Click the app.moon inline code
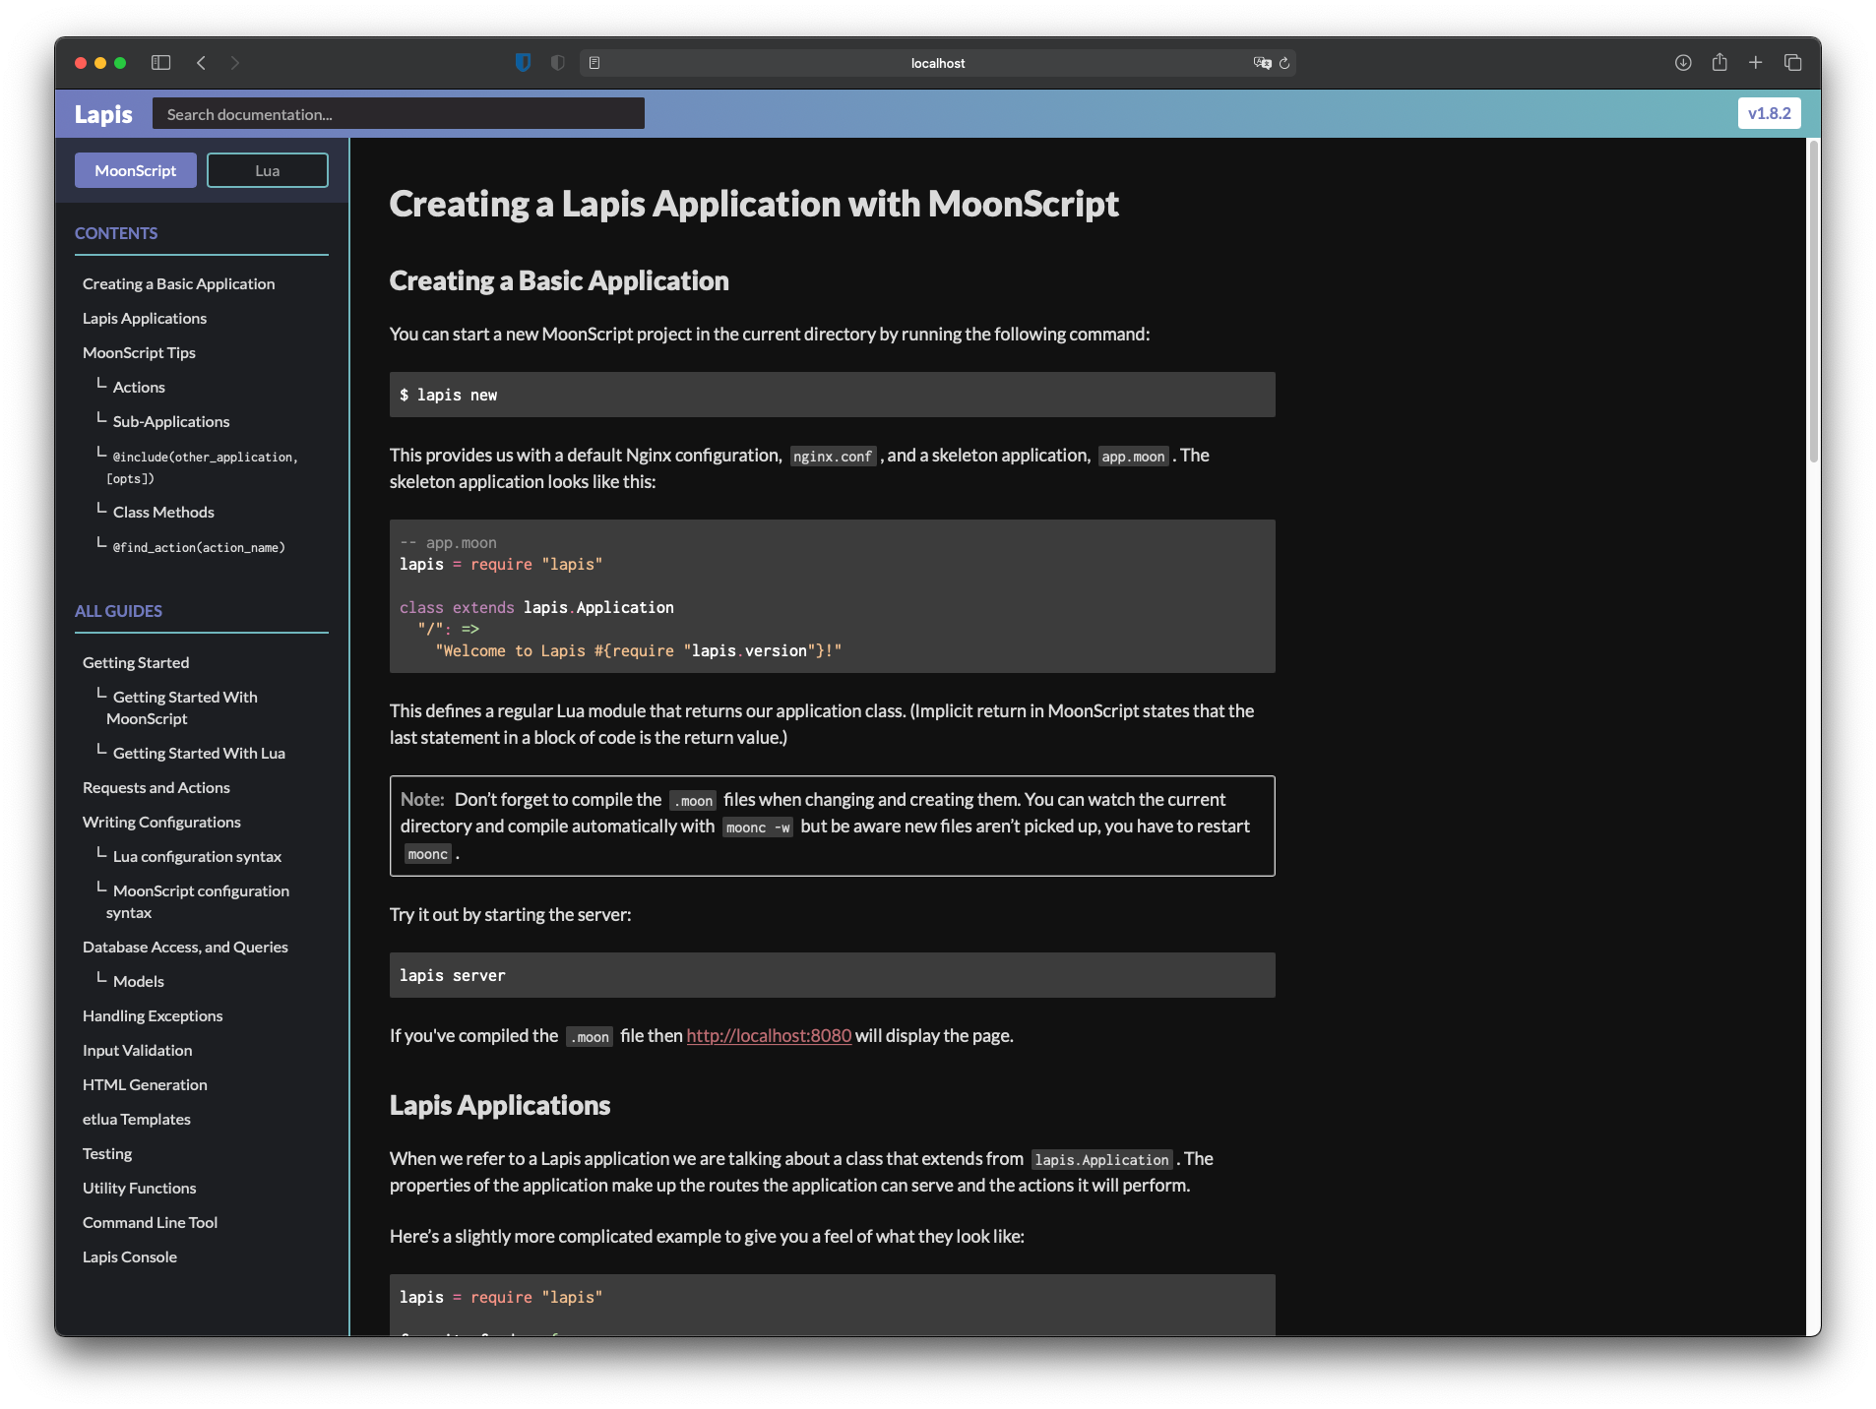 tap(1133, 457)
